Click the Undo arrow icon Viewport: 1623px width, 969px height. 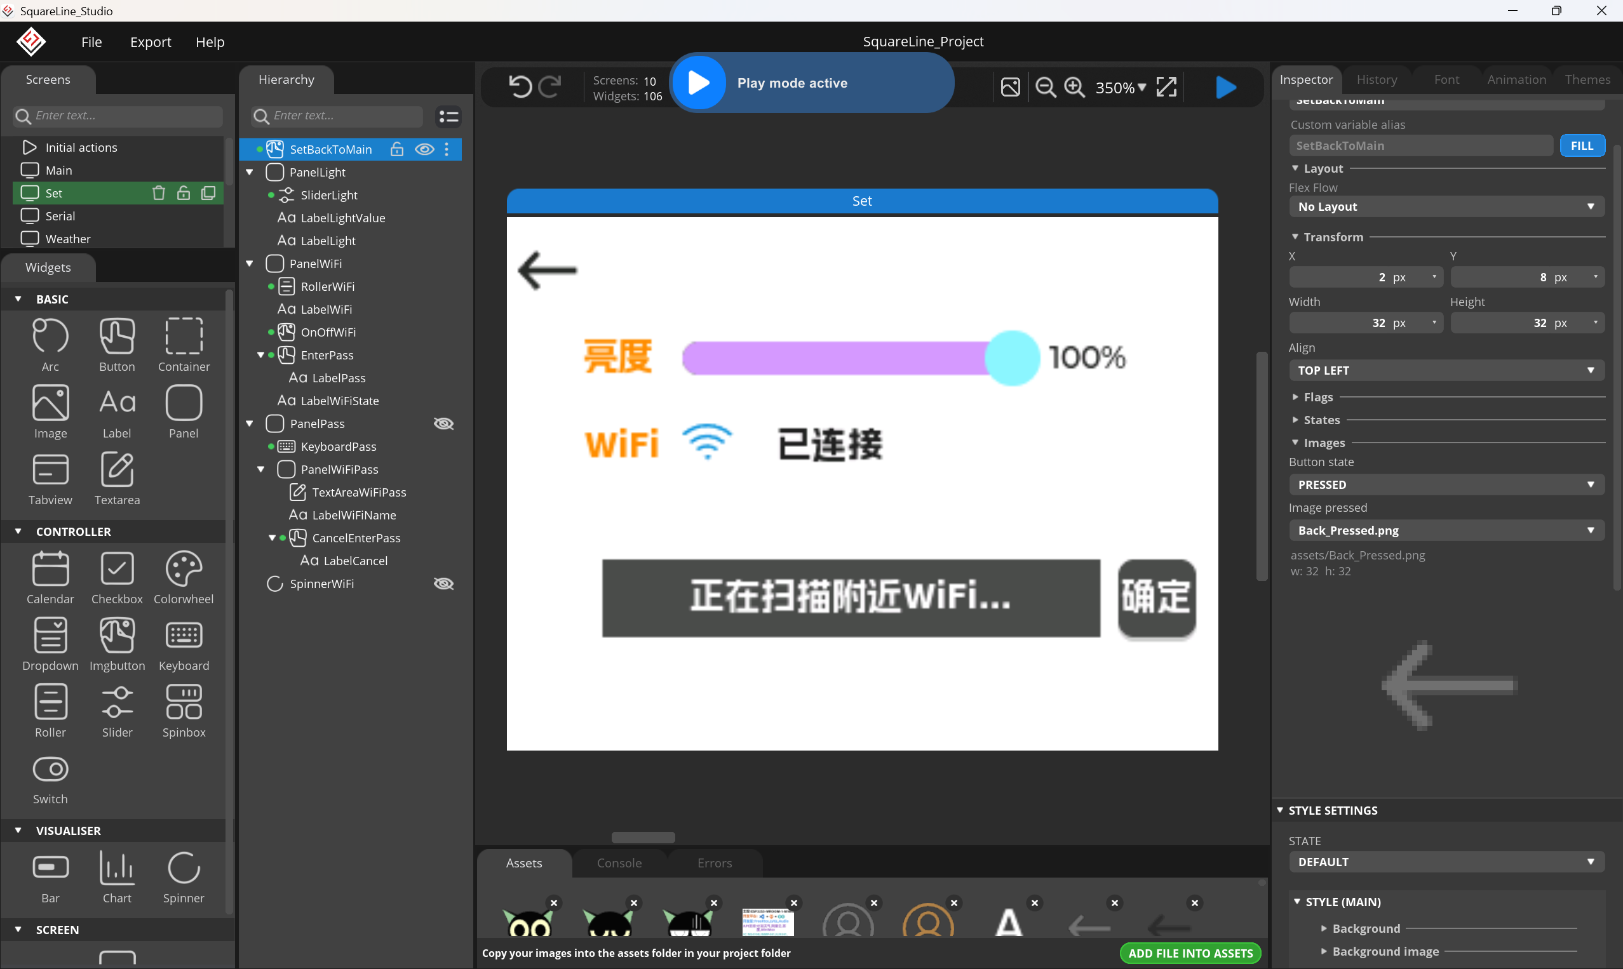click(x=520, y=86)
